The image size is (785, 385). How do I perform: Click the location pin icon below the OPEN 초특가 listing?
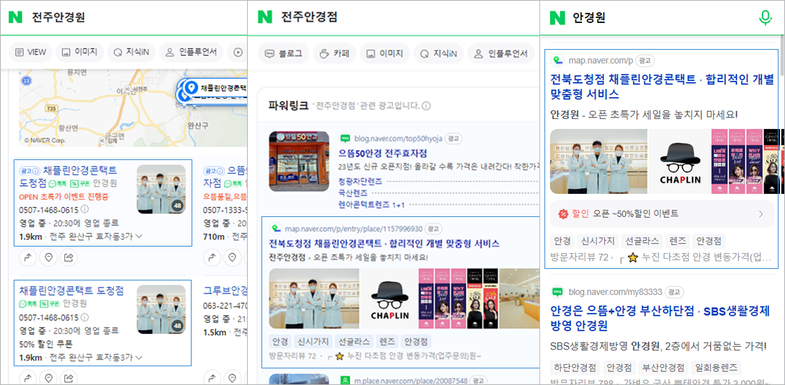coord(48,257)
